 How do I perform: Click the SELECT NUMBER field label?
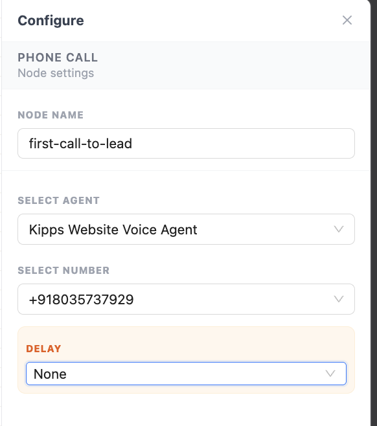pyautogui.click(x=63, y=271)
